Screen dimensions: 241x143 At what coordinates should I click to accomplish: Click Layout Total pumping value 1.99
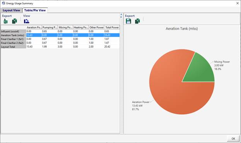point(44,47)
